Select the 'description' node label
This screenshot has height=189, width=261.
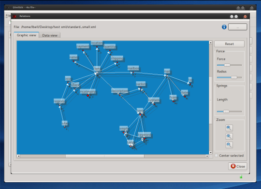[x=119, y=90]
